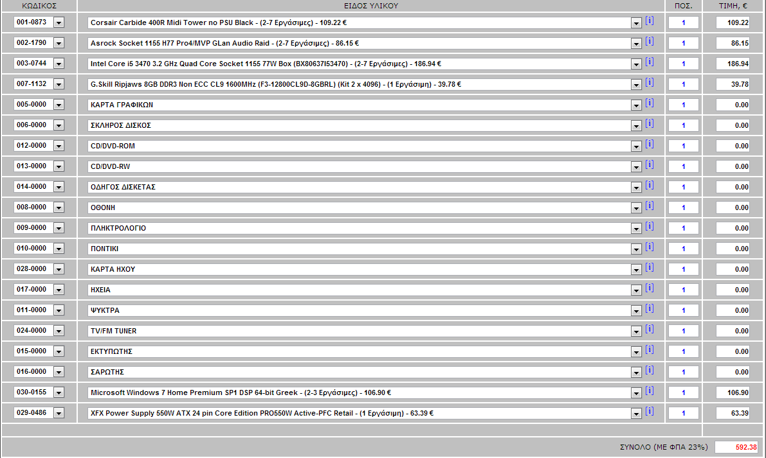Click the ΚΩΔΙΚΟΣ column header
This screenshot has width=766, height=458.
point(39,6)
